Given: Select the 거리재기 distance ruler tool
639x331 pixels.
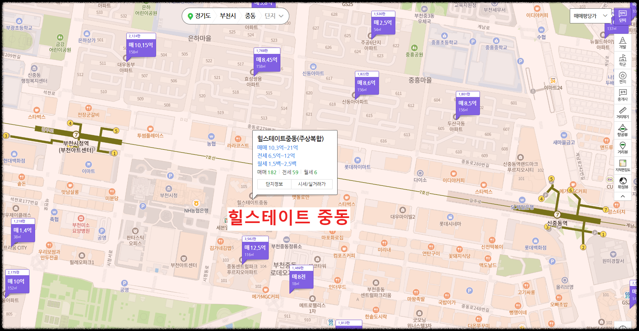Looking at the screenshot, I should (623, 113).
